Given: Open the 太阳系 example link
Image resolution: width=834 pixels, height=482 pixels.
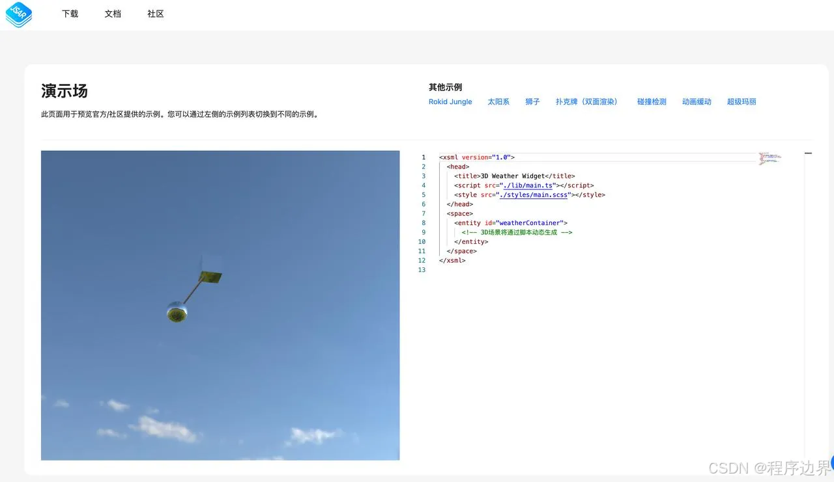Looking at the screenshot, I should (x=498, y=101).
